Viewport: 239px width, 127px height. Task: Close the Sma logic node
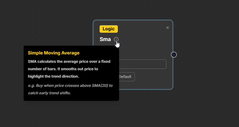tap(167, 28)
